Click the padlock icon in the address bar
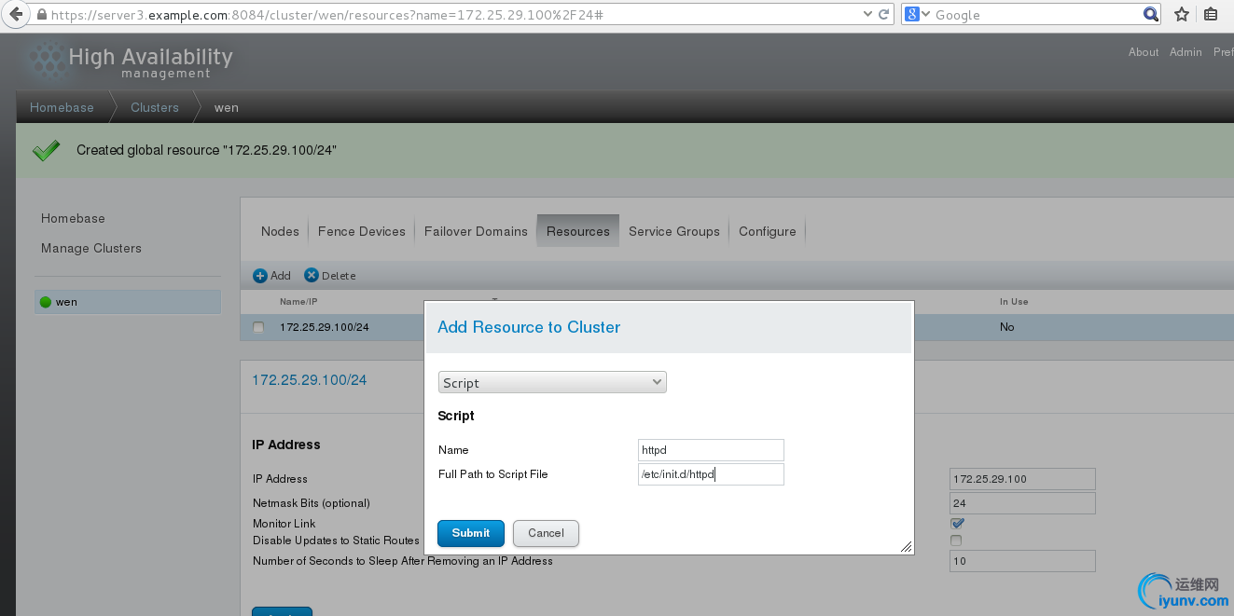Image resolution: width=1234 pixels, height=616 pixels. pos(42,15)
